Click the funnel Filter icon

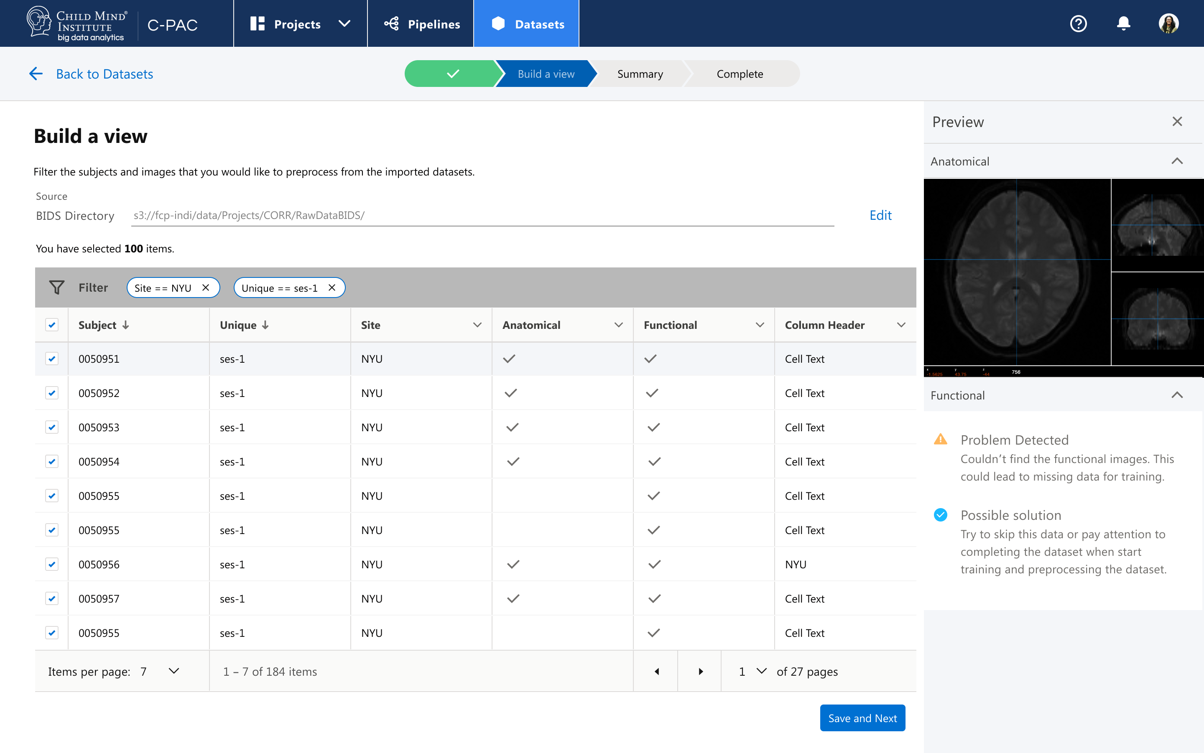[56, 287]
